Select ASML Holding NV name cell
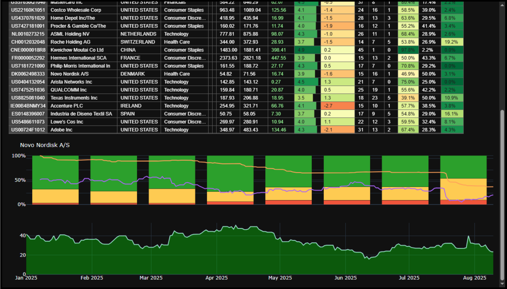The height and width of the screenshot is (289, 507). [82, 34]
